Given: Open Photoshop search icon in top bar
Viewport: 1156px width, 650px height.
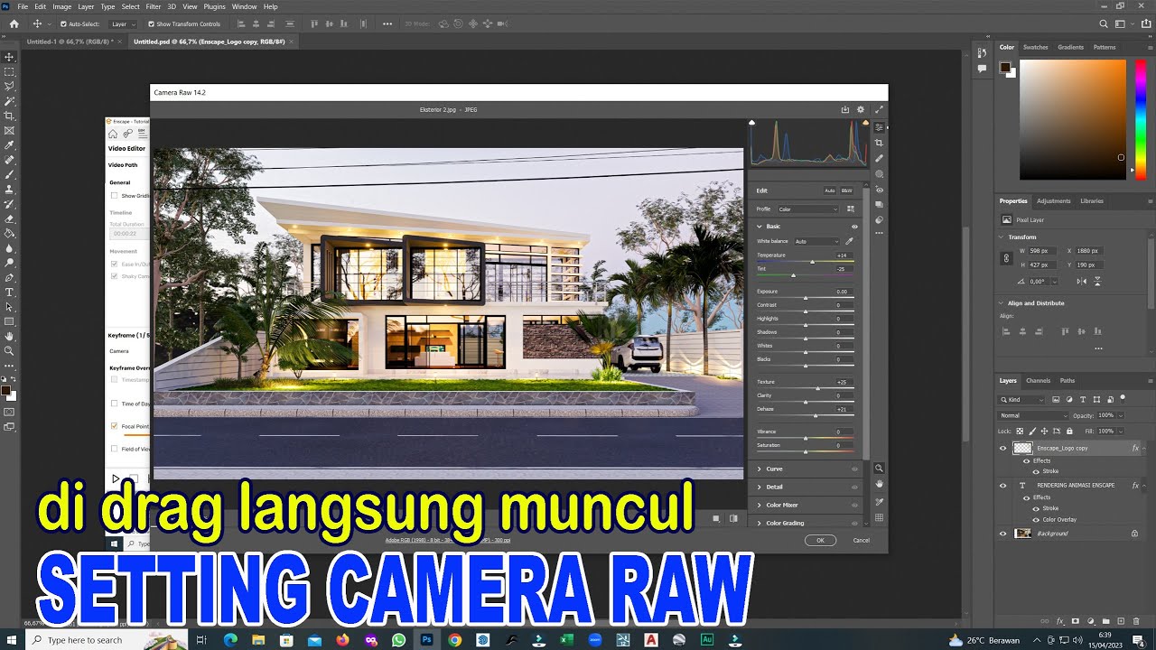Looking at the screenshot, I should click(x=1104, y=24).
